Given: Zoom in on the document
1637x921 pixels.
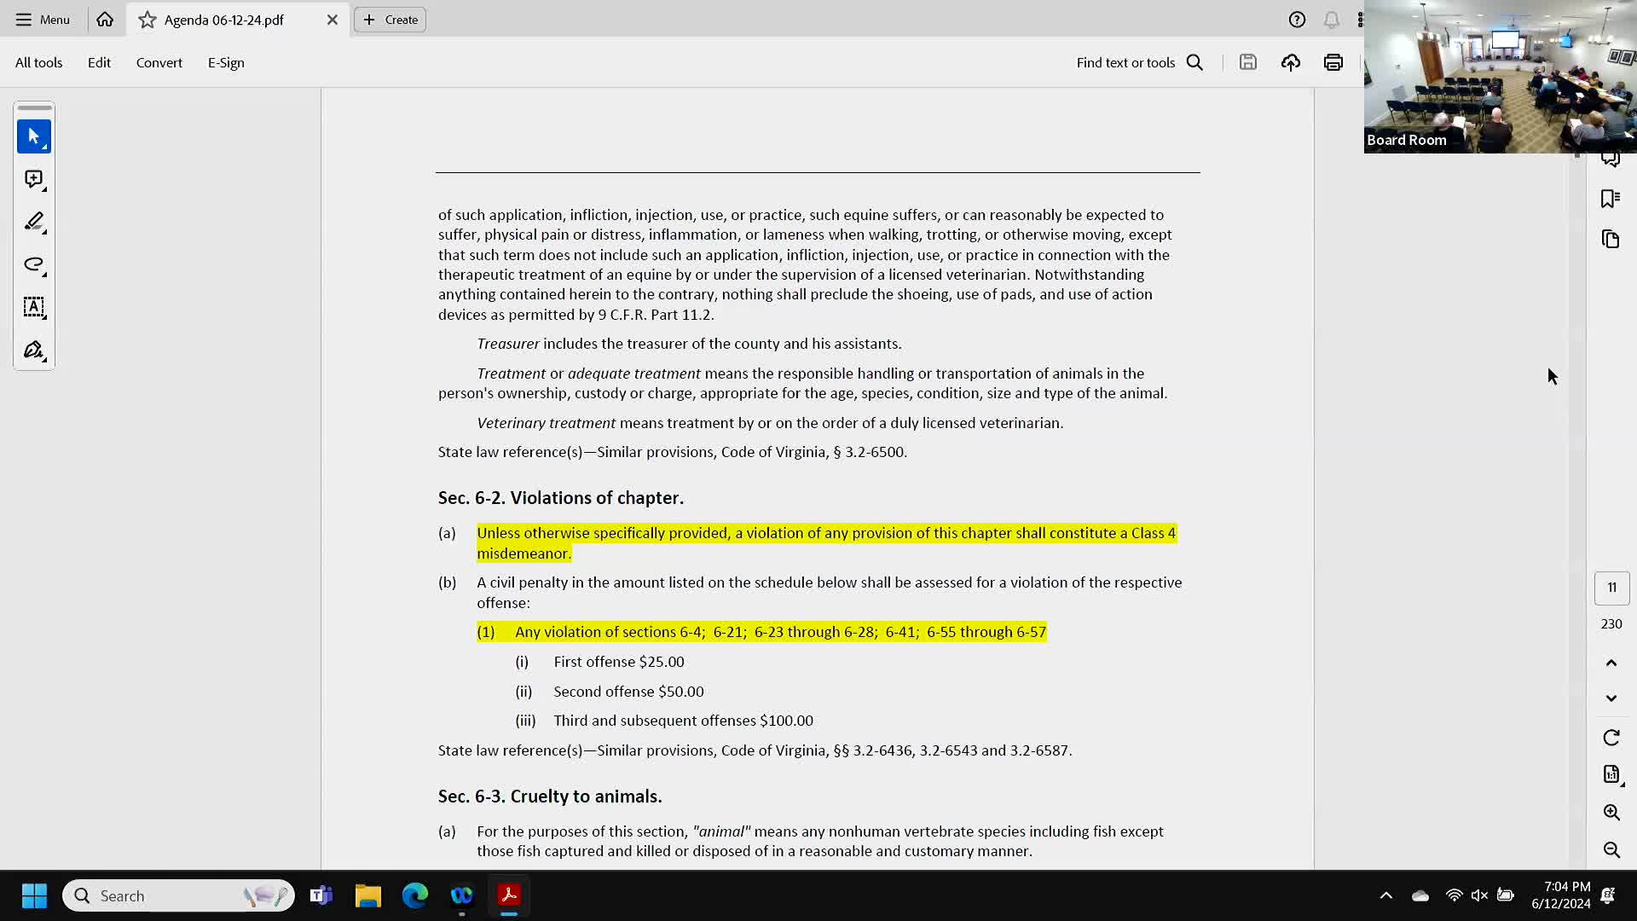Looking at the screenshot, I should (x=1611, y=813).
